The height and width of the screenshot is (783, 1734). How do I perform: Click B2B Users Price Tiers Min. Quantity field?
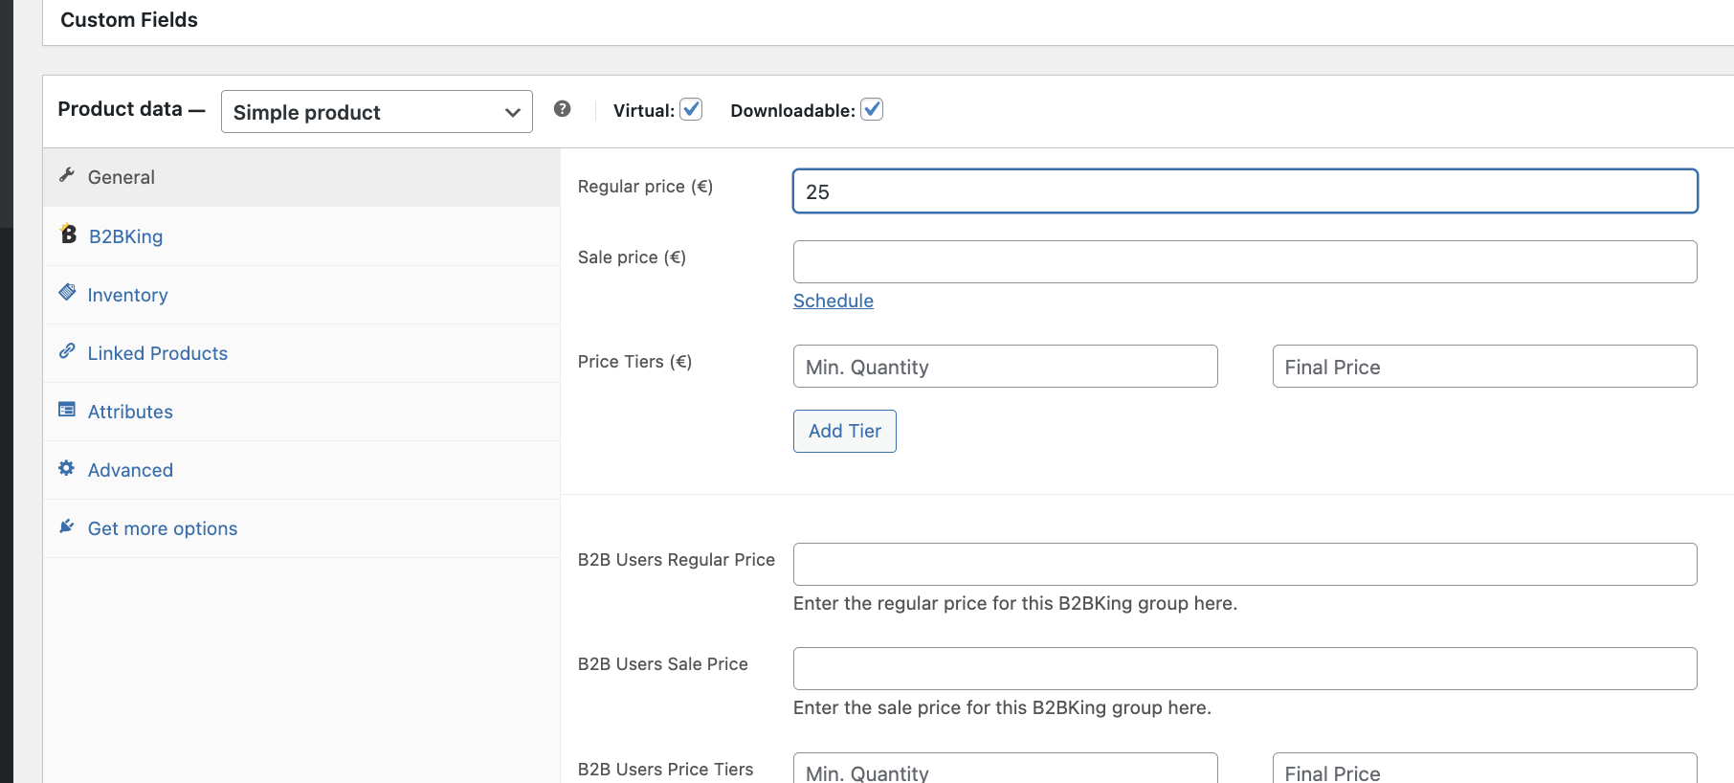pyautogui.click(x=1006, y=769)
